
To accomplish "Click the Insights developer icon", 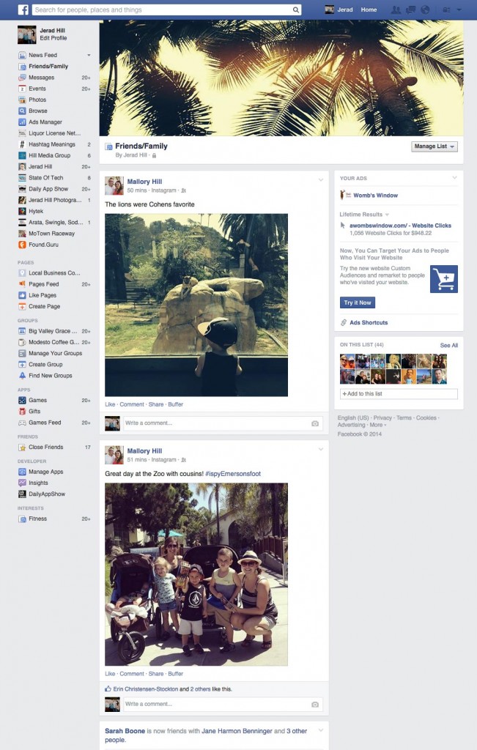I will point(22,483).
